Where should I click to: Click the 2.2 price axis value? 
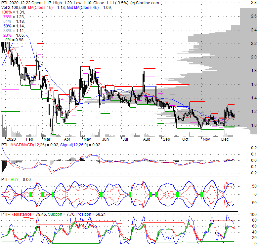coord(254,43)
